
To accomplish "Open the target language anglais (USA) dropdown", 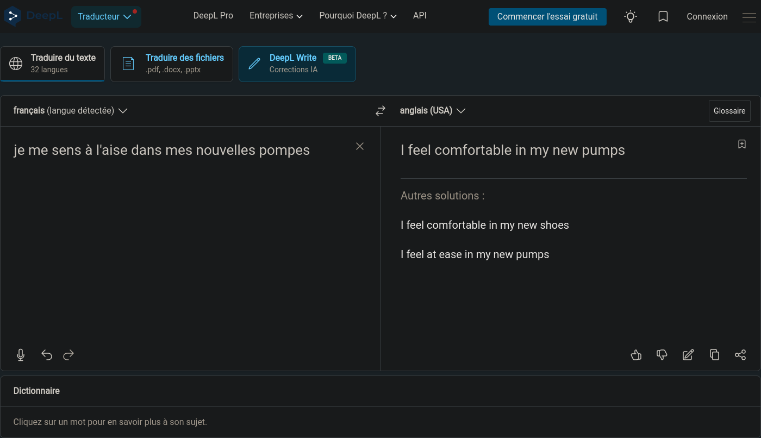I will (x=433, y=111).
